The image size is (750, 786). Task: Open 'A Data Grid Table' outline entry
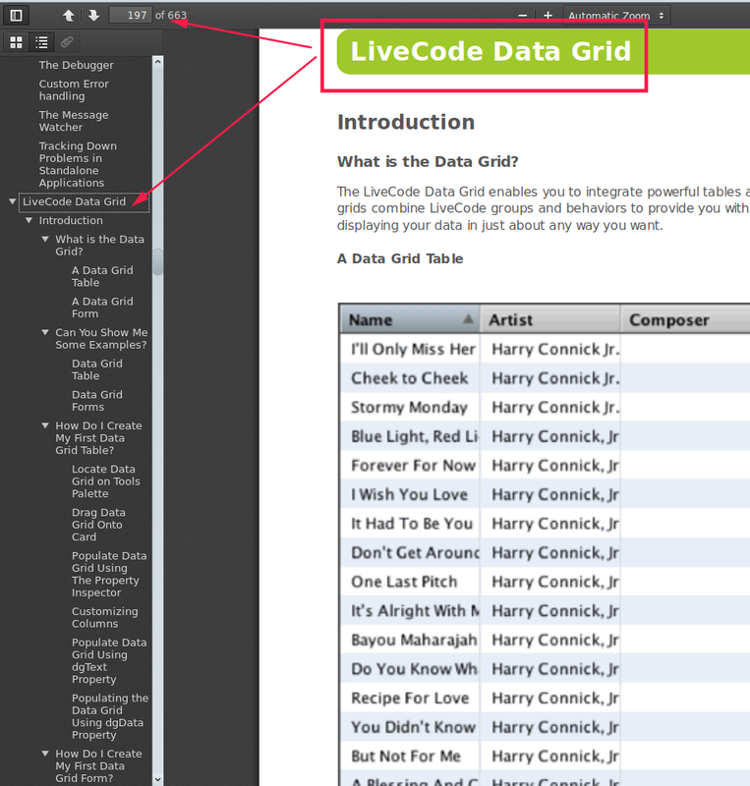102,276
